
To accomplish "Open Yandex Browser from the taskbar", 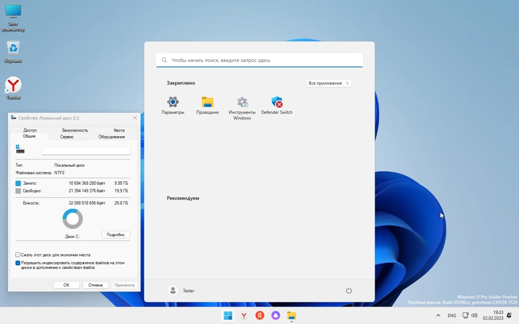I will pyautogui.click(x=244, y=315).
